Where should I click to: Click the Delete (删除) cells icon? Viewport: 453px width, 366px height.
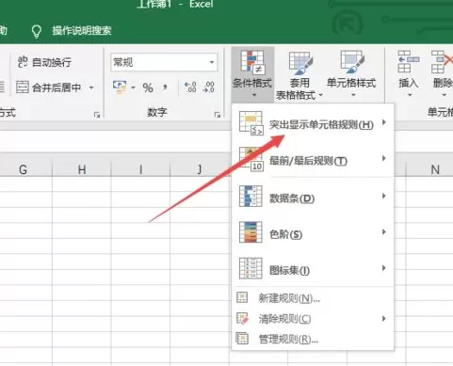pos(442,61)
